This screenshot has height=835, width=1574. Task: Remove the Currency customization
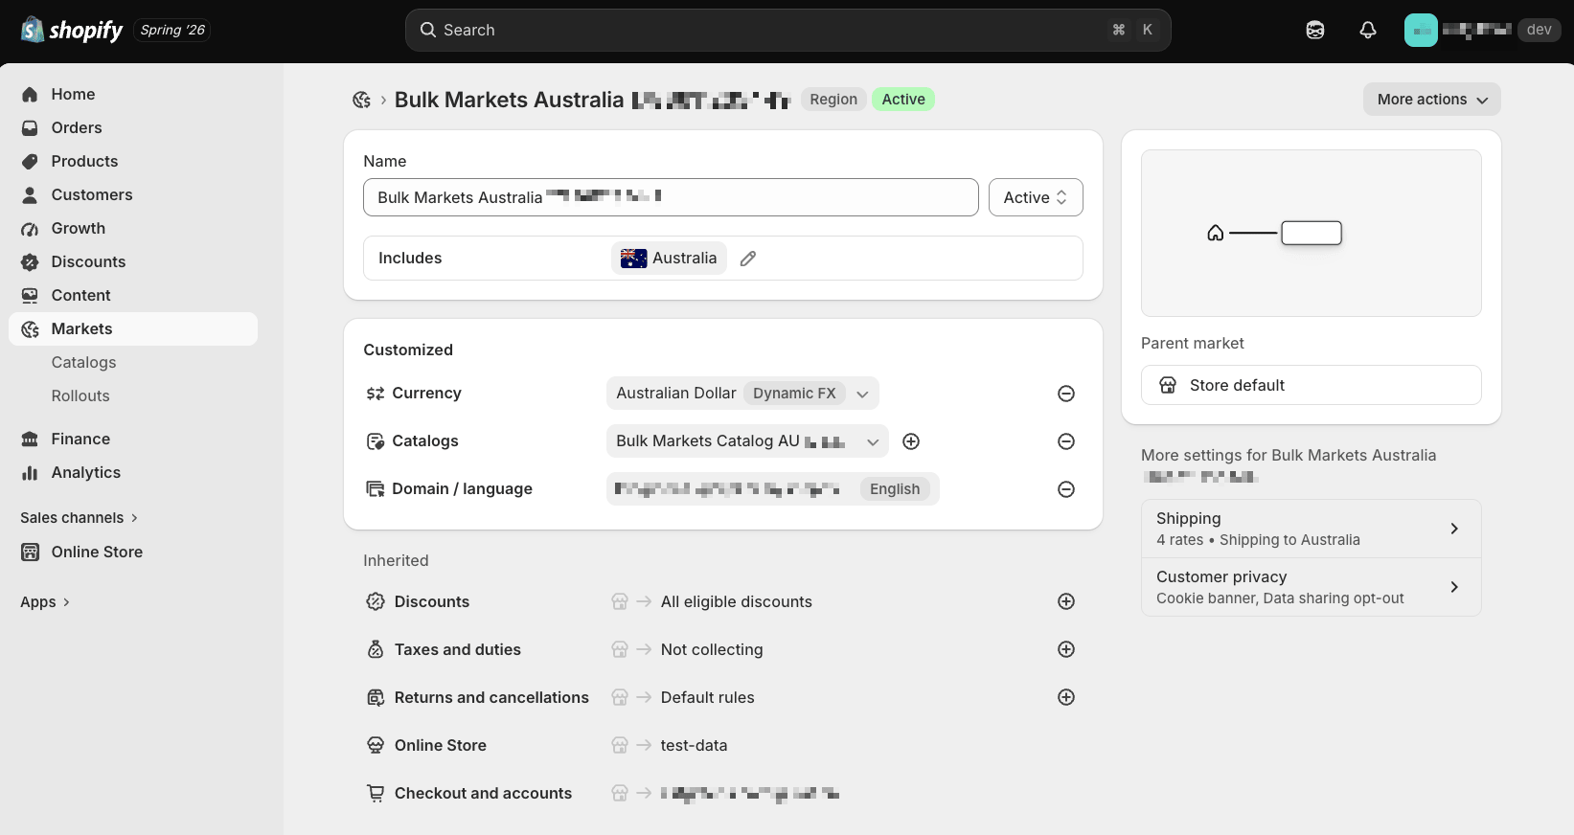pyautogui.click(x=1066, y=394)
